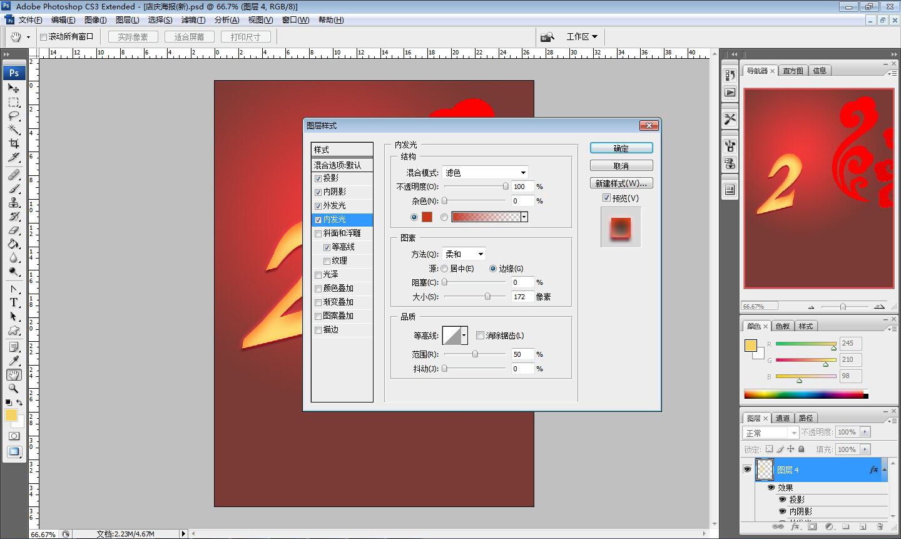Toggle the Drop Shadow (投影) style checkbox
This screenshot has height=539, width=901.
coord(318,178)
